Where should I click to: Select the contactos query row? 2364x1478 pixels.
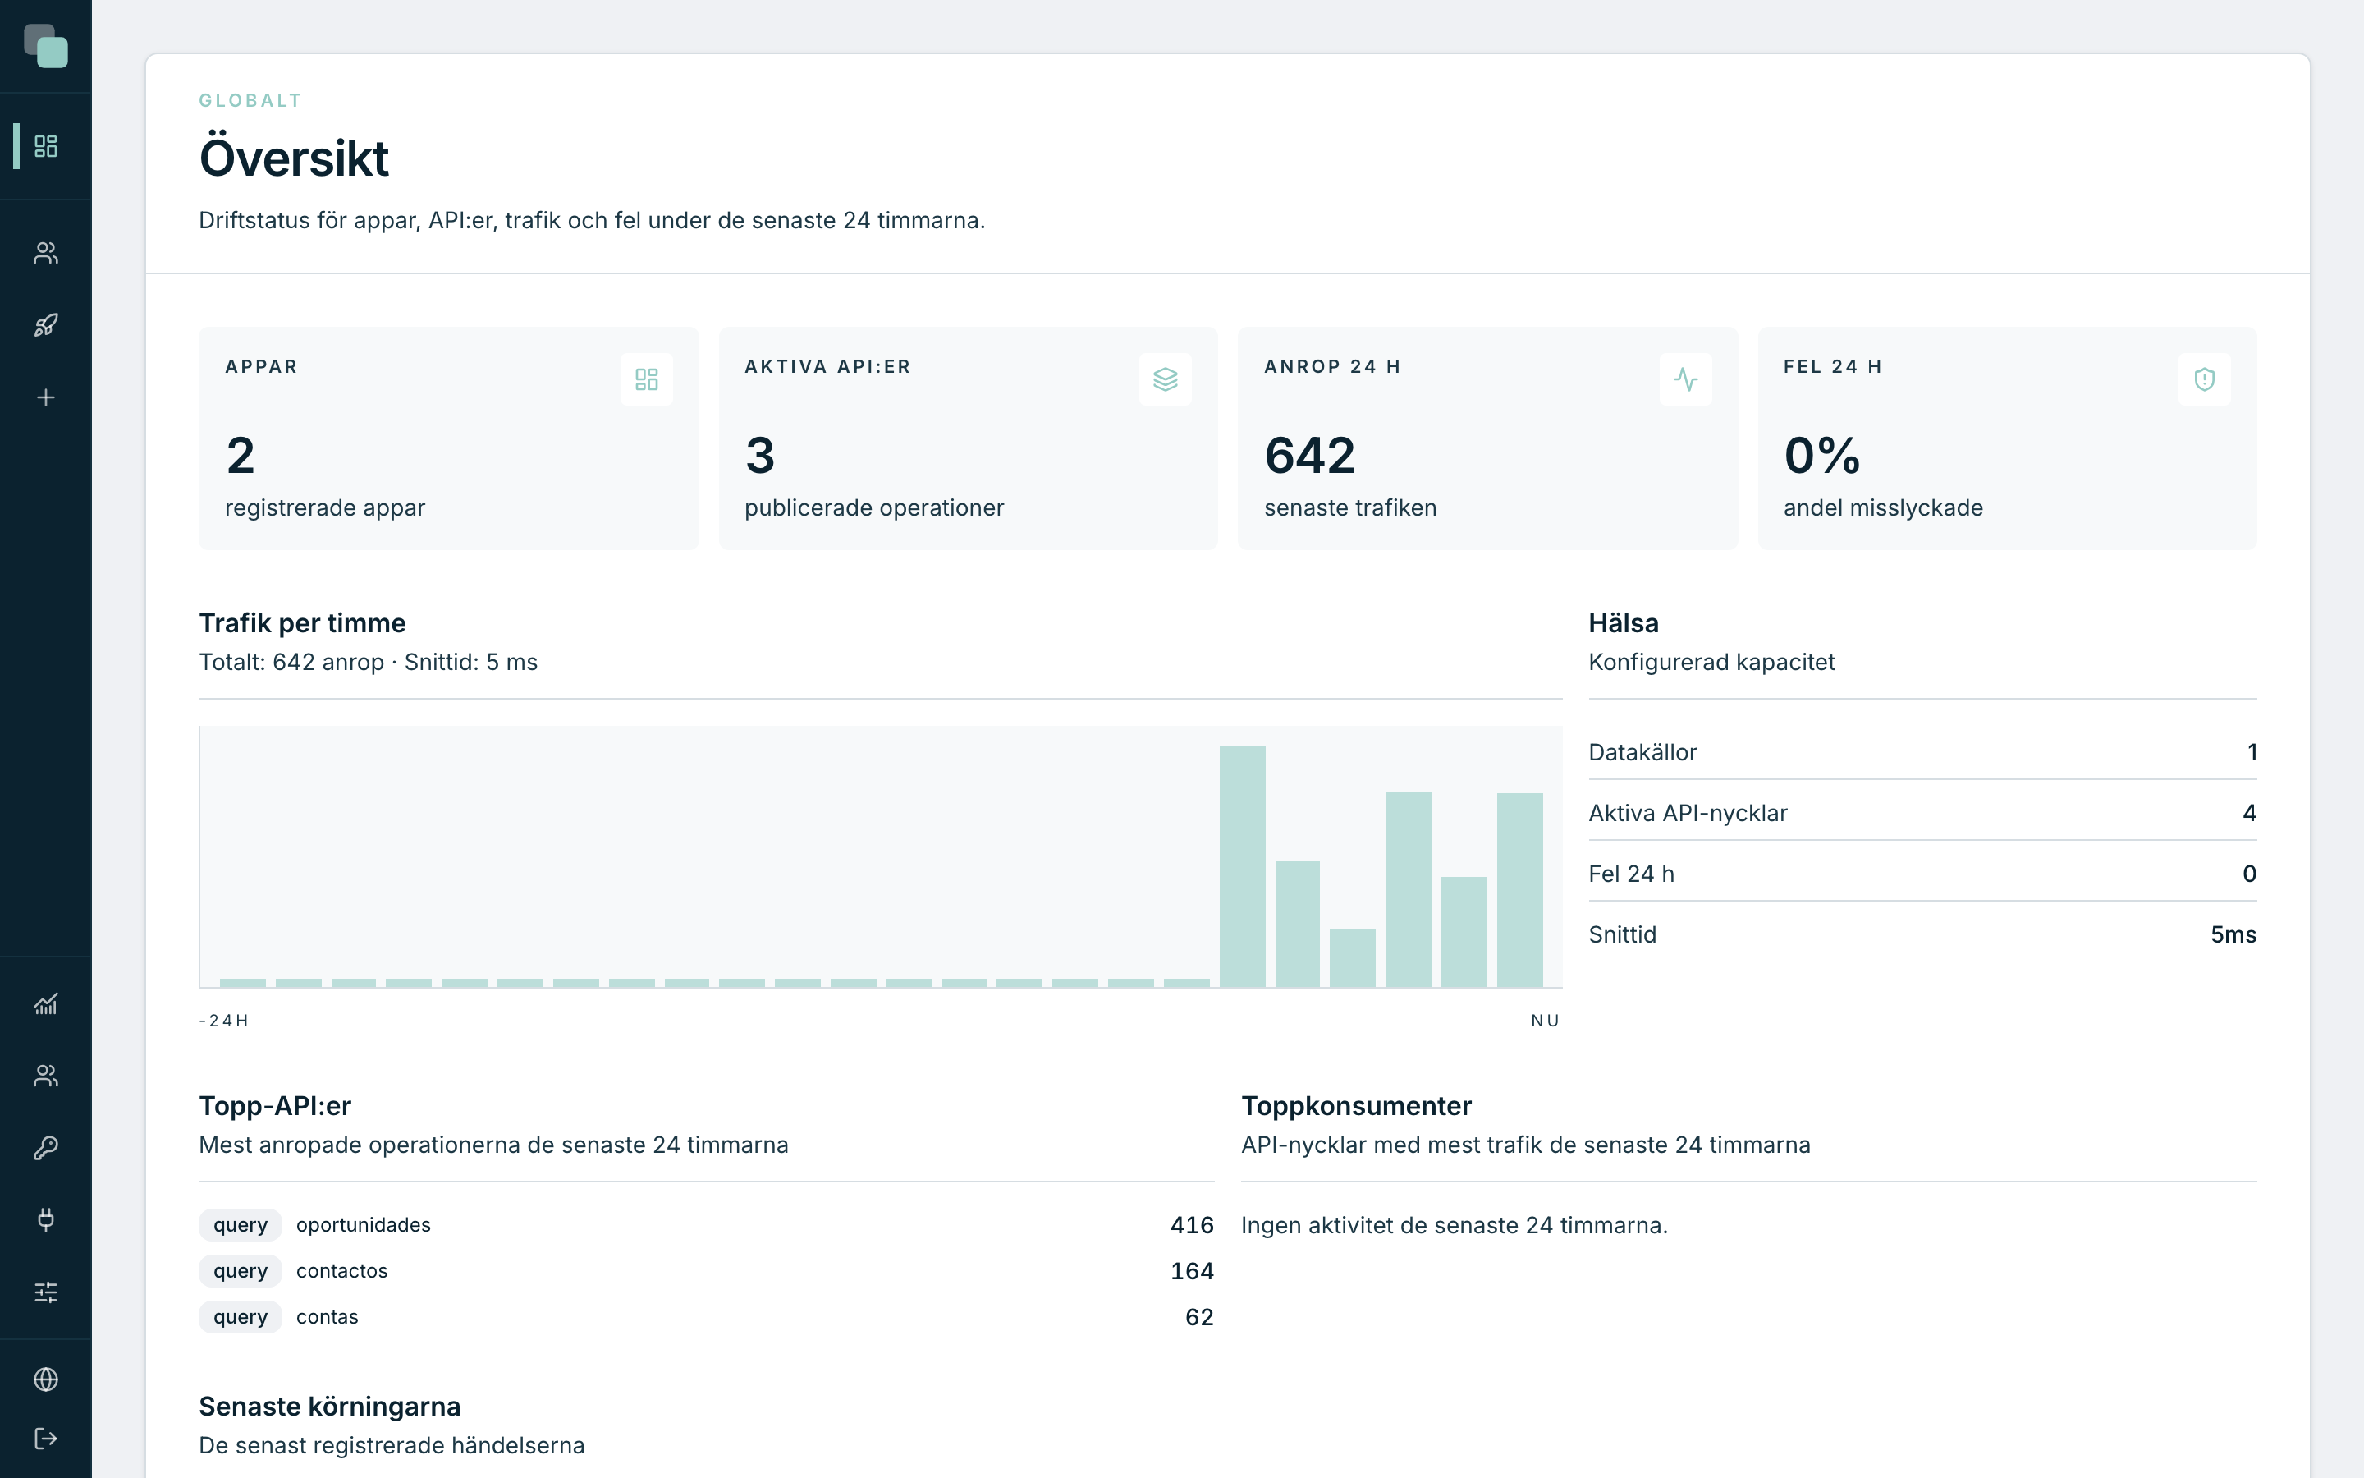pos(706,1271)
